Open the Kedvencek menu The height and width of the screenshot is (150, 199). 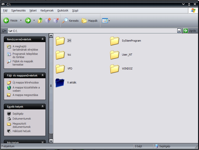[x=47, y=10]
